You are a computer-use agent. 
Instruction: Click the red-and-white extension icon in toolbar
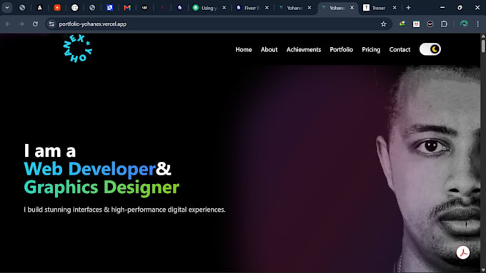point(416,24)
